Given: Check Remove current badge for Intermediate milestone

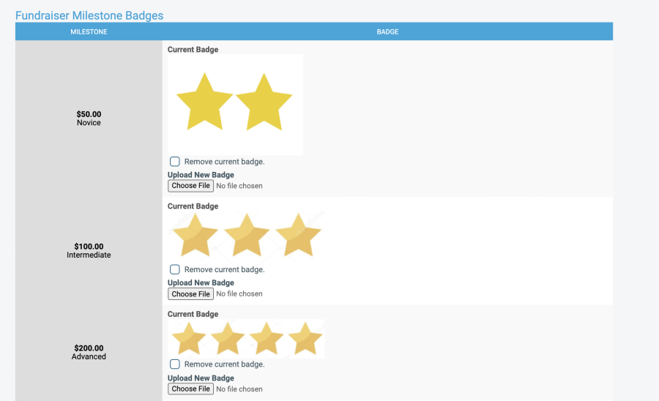Looking at the screenshot, I should (175, 269).
